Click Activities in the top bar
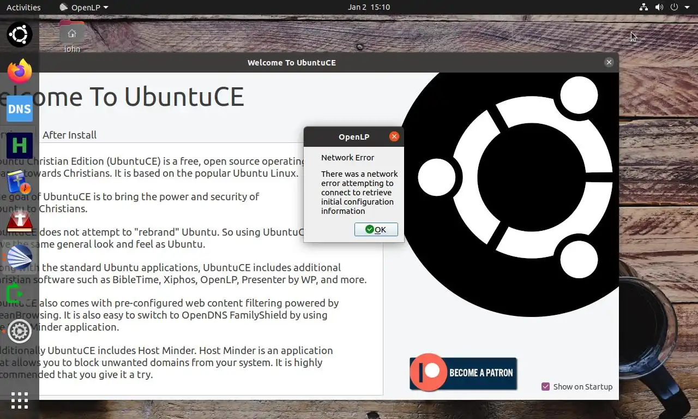This screenshot has height=419, width=698. [x=23, y=7]
